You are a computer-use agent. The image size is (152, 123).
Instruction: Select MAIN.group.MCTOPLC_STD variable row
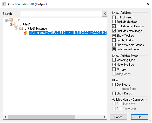coord(68,33)
